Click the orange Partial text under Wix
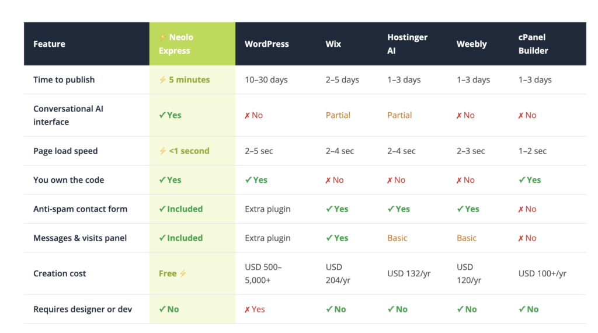Screen dimensions: 598x333 click(338, 116)
